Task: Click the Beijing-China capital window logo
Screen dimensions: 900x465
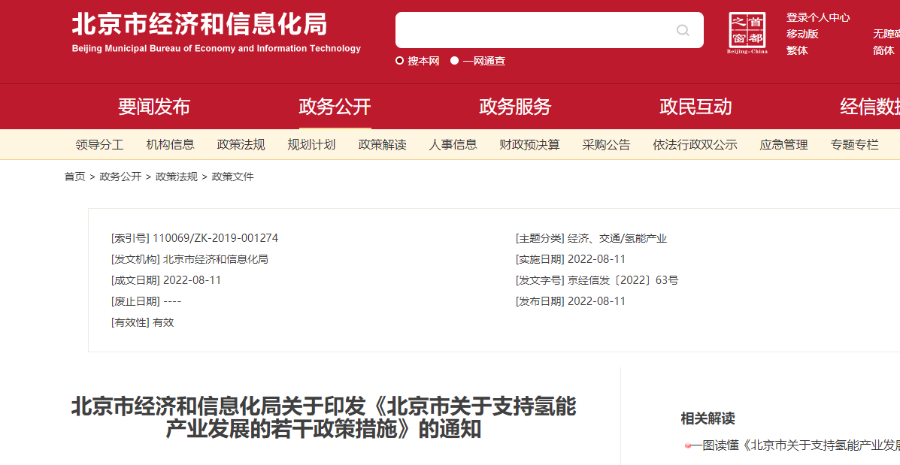Action: click(x=747, y=33)
